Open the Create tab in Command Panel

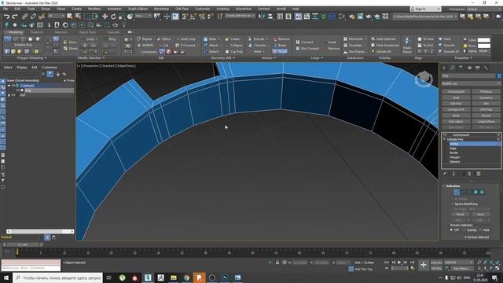click(x=444, y=68)
